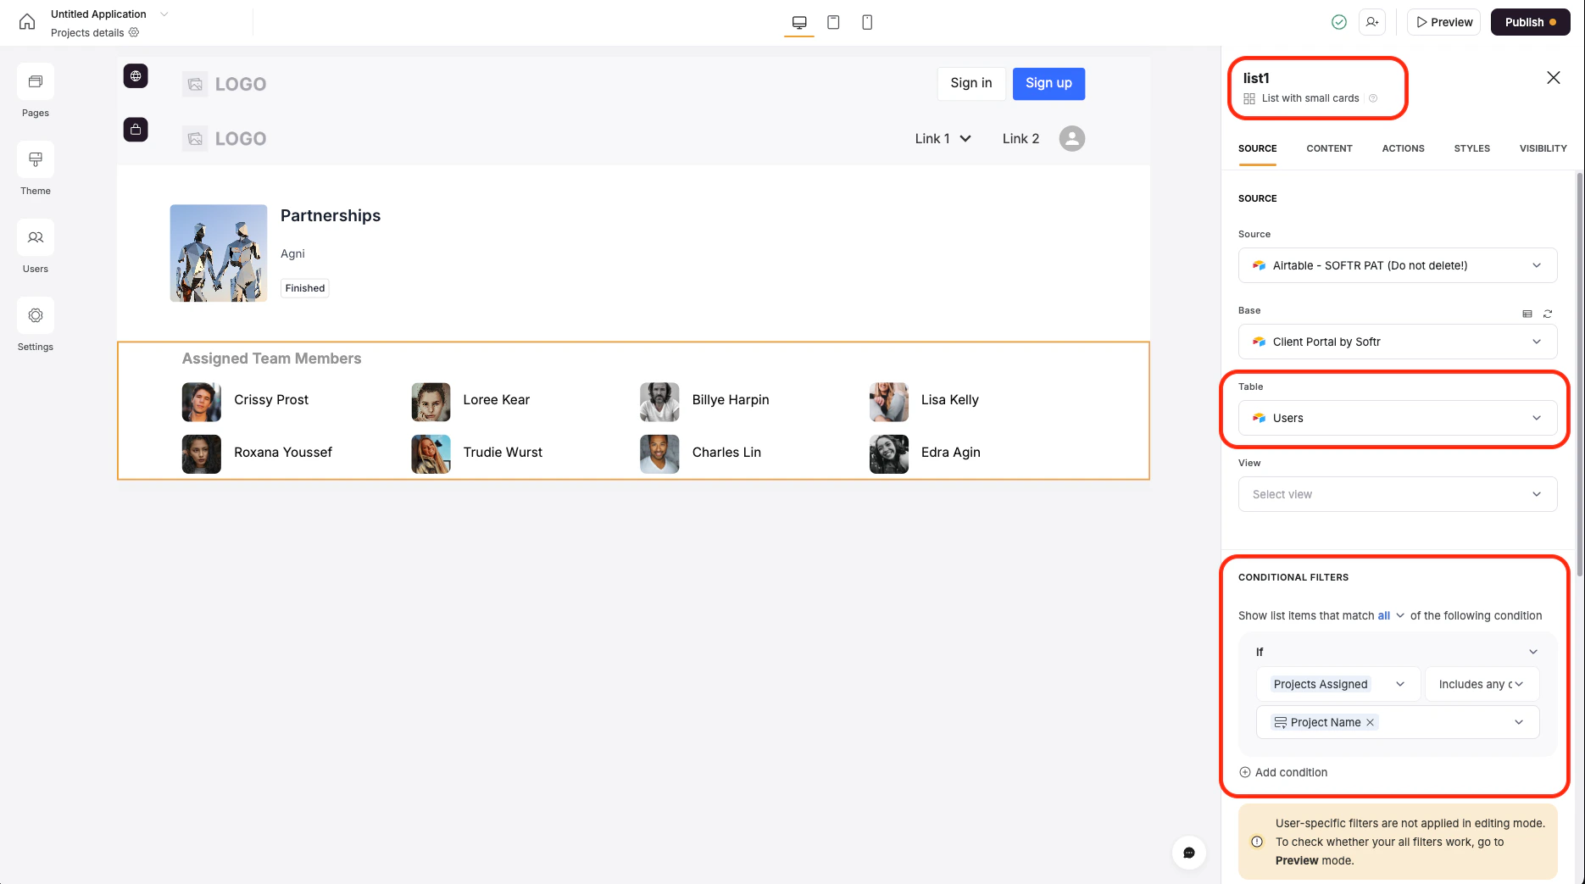Select Edra Agin team member card

(x=926, y=453)
